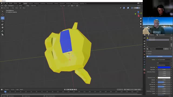Toggle proportional editing in header
The width and height of the screenshot is (173, 97).
pos(77,6)
